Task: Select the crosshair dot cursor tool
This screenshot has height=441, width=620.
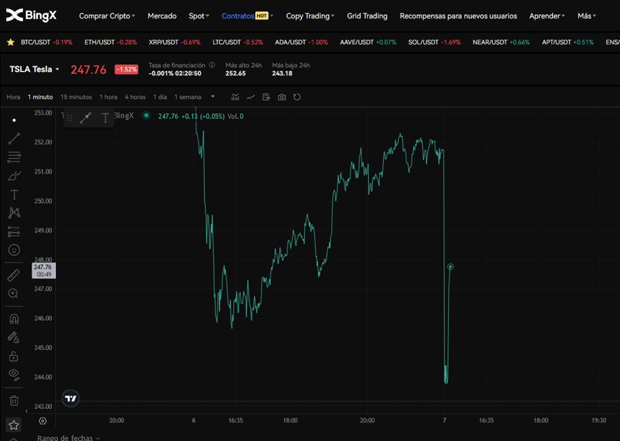Action: [14, 120]
